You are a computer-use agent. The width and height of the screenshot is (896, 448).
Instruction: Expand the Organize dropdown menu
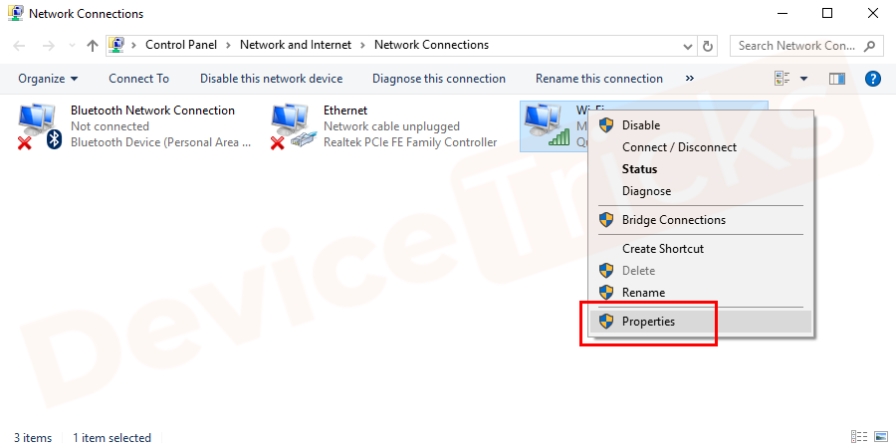(x=48, y=79)
